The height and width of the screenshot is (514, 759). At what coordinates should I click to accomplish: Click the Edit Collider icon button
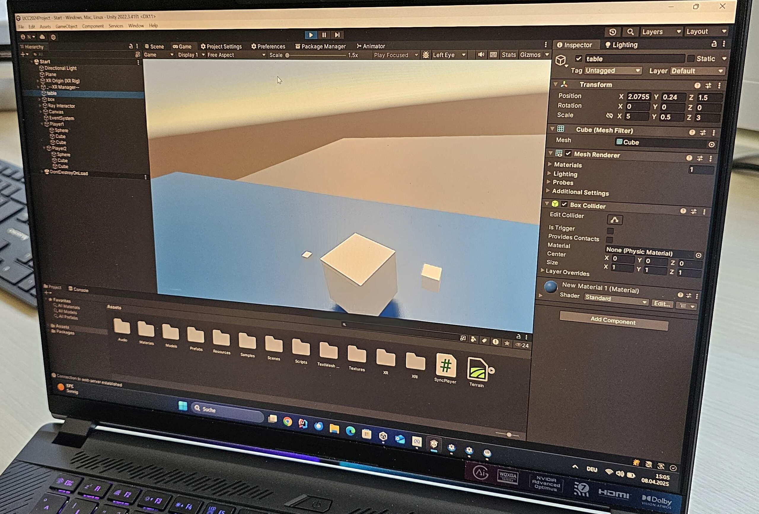(614, 220)
